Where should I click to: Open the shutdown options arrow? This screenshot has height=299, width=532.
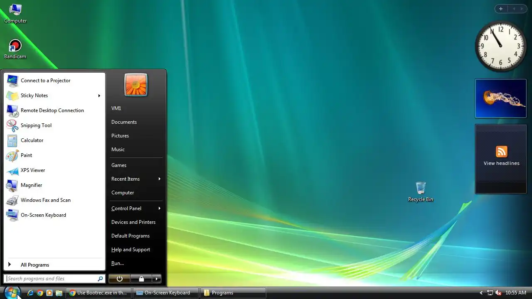point(156,279)
